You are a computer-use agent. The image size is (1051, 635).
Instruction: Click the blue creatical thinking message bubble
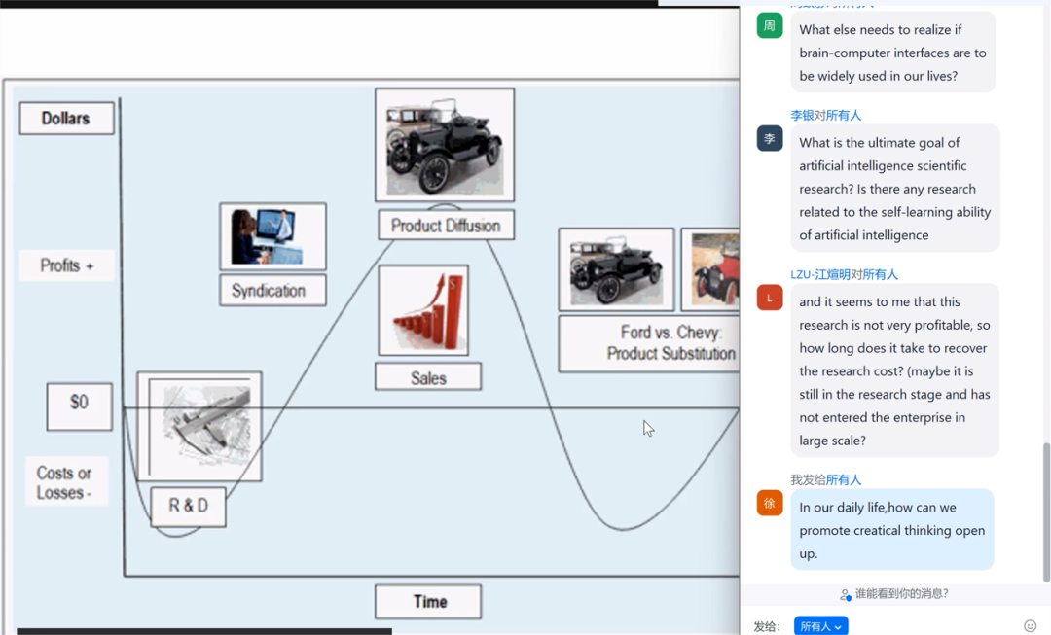[x=891, y=530]
